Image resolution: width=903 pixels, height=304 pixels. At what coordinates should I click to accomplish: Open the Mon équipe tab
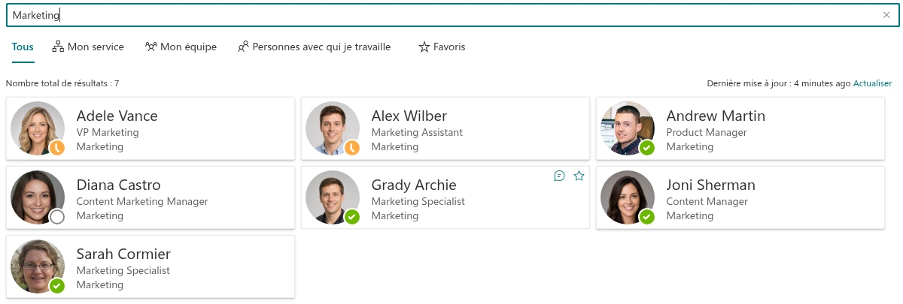(x=181, y=47)
